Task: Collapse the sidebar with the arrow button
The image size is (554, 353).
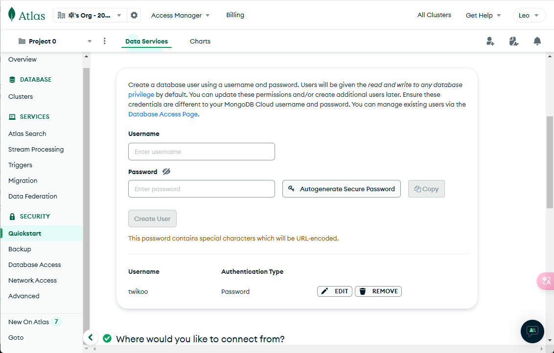Action: tap(91, 337)
